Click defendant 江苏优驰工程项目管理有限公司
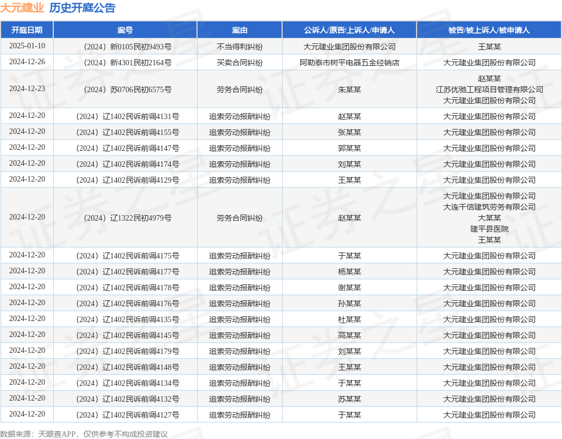This screenshot has height=439, width=562. click(489, 89)
